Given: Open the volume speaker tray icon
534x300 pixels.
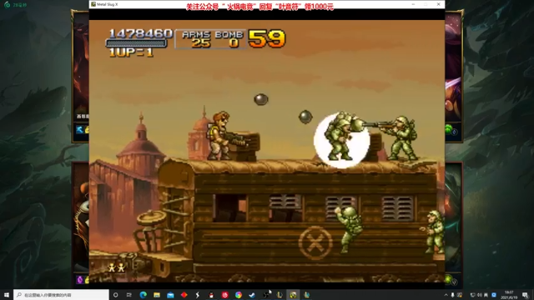Looking at the screenshot, I should pyautogui.click(x=480, y=295).
